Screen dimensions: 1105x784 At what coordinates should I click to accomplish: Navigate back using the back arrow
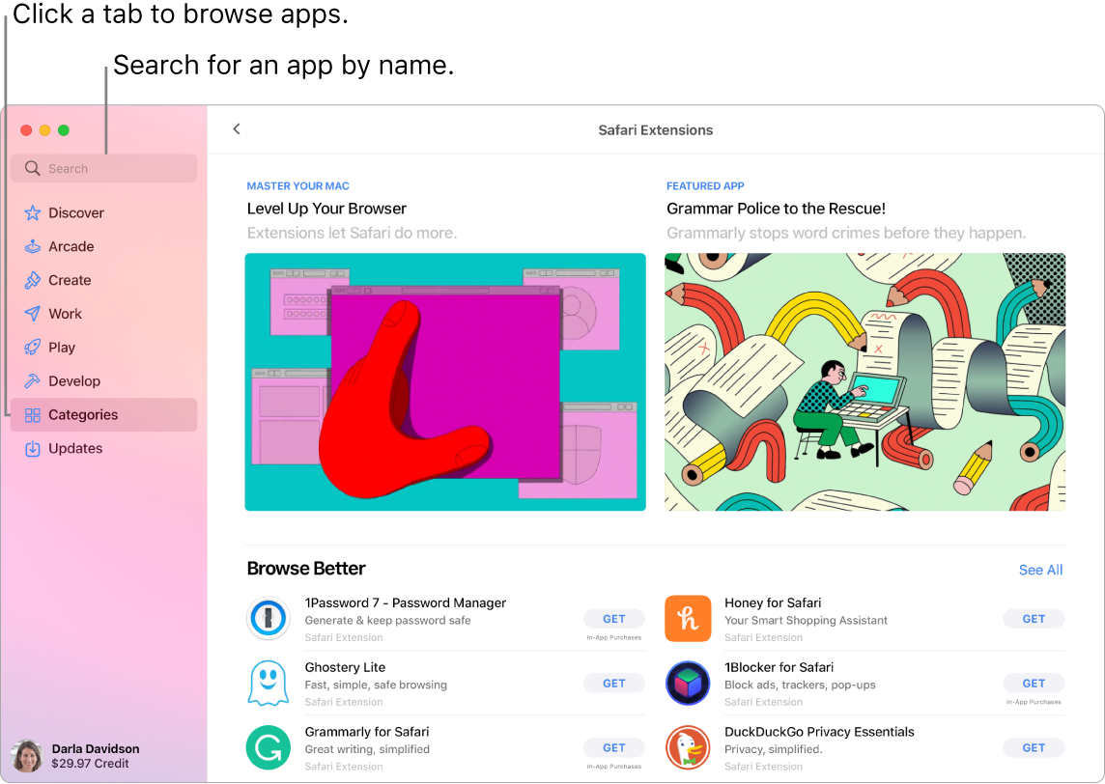coord(237,128)
